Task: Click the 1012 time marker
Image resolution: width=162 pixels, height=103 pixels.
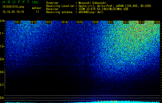Action: (33, 22)
